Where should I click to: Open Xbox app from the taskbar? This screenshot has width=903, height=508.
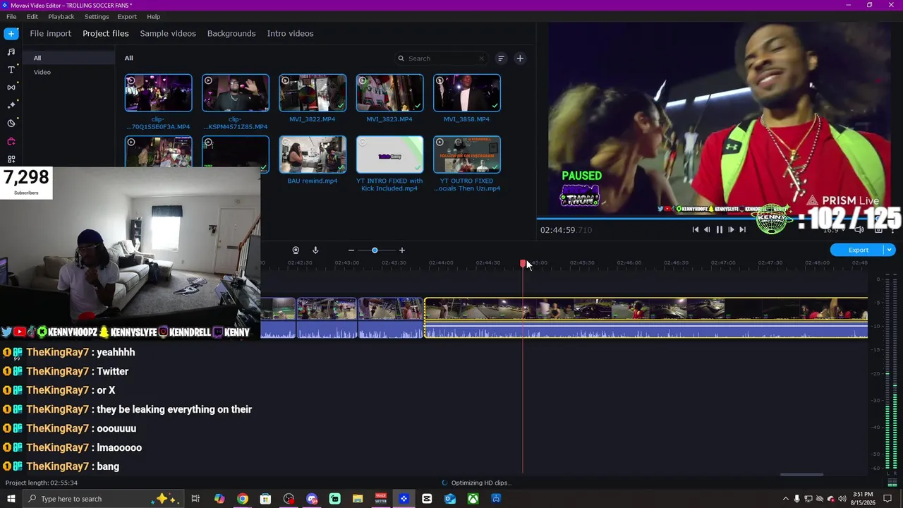[x=473, y=499]
